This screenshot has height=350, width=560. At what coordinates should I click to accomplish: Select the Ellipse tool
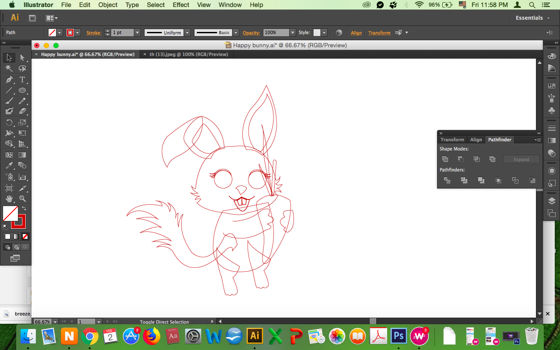pyautogui.click(x=22, y=91)
